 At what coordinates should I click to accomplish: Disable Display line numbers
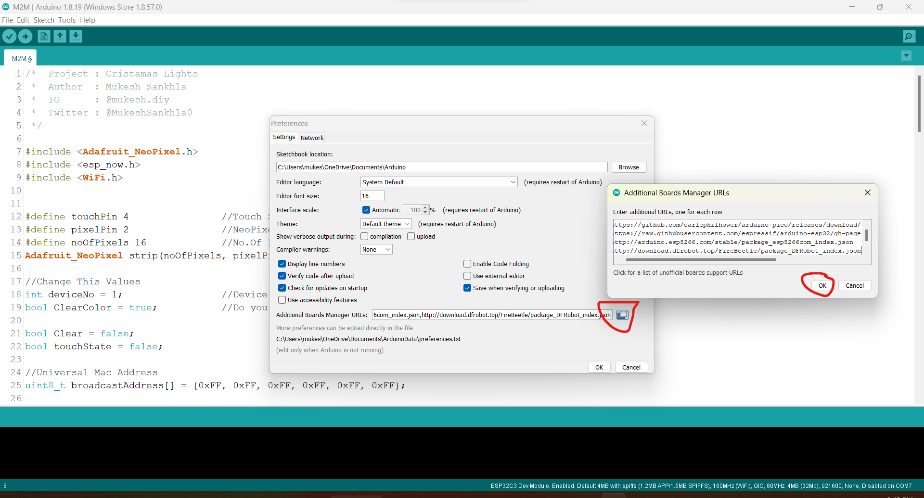282,264
